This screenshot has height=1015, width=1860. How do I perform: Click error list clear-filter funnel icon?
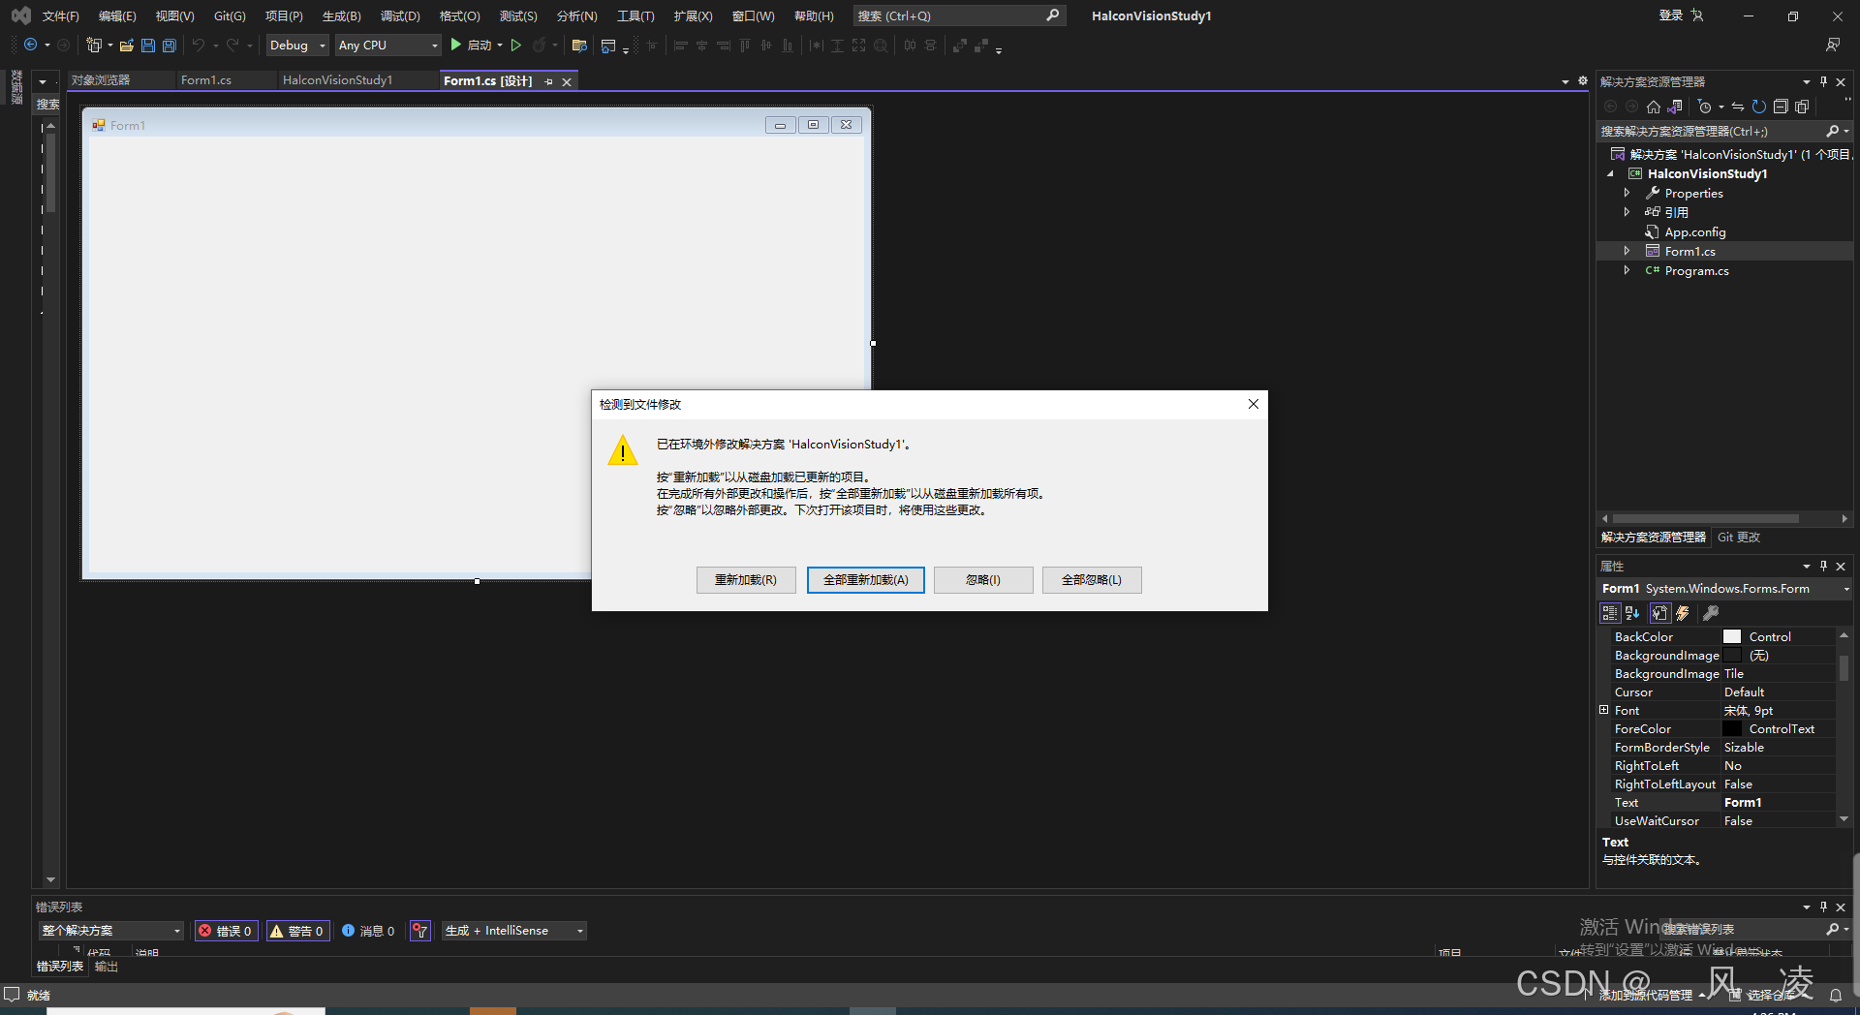click(419, 931)
